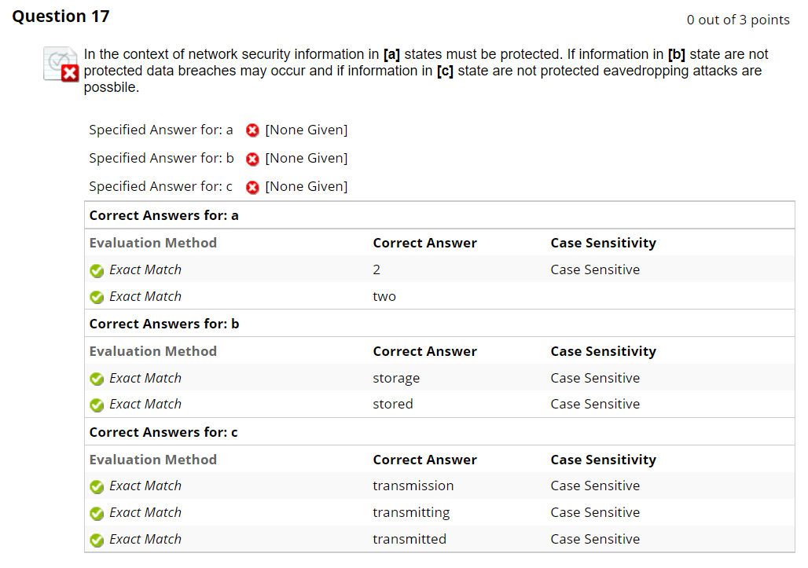This screenshot has height=568, width=808.
Task: Click 'Correct Answers for: c' header
Action: 163,433
